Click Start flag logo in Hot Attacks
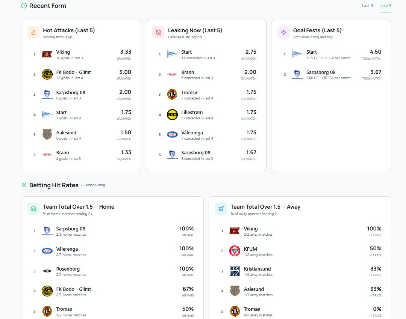Image resolution: width=406 pixels, height=319 pixels. pos(47,114)
